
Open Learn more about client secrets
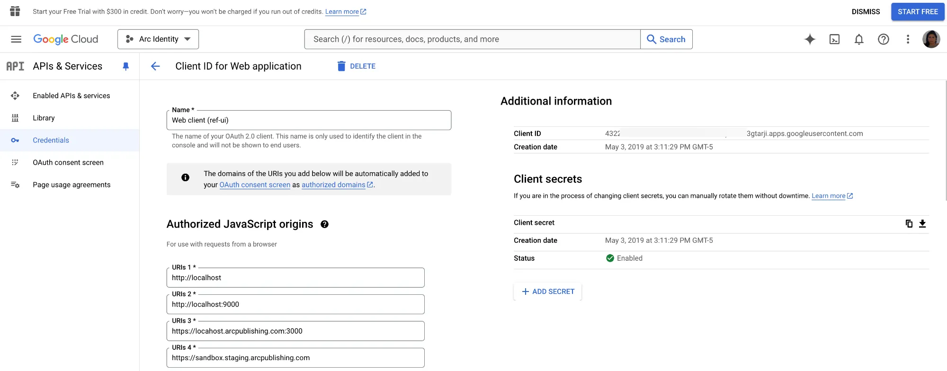(832, 196)
